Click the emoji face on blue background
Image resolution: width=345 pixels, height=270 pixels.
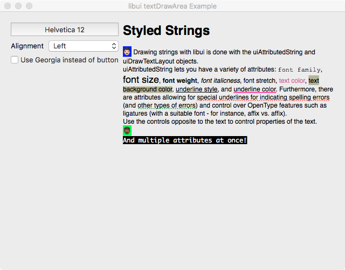[127, 52]
